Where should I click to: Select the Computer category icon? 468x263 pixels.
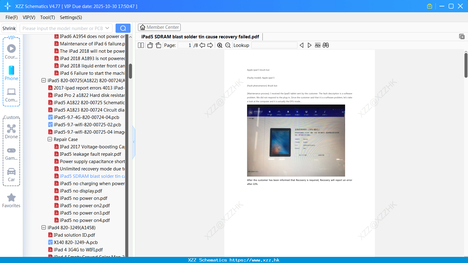pyautogui.click(x=11, y=95)
